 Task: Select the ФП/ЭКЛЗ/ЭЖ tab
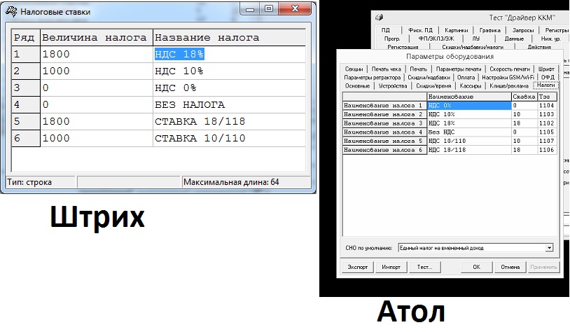coord(436,39)
